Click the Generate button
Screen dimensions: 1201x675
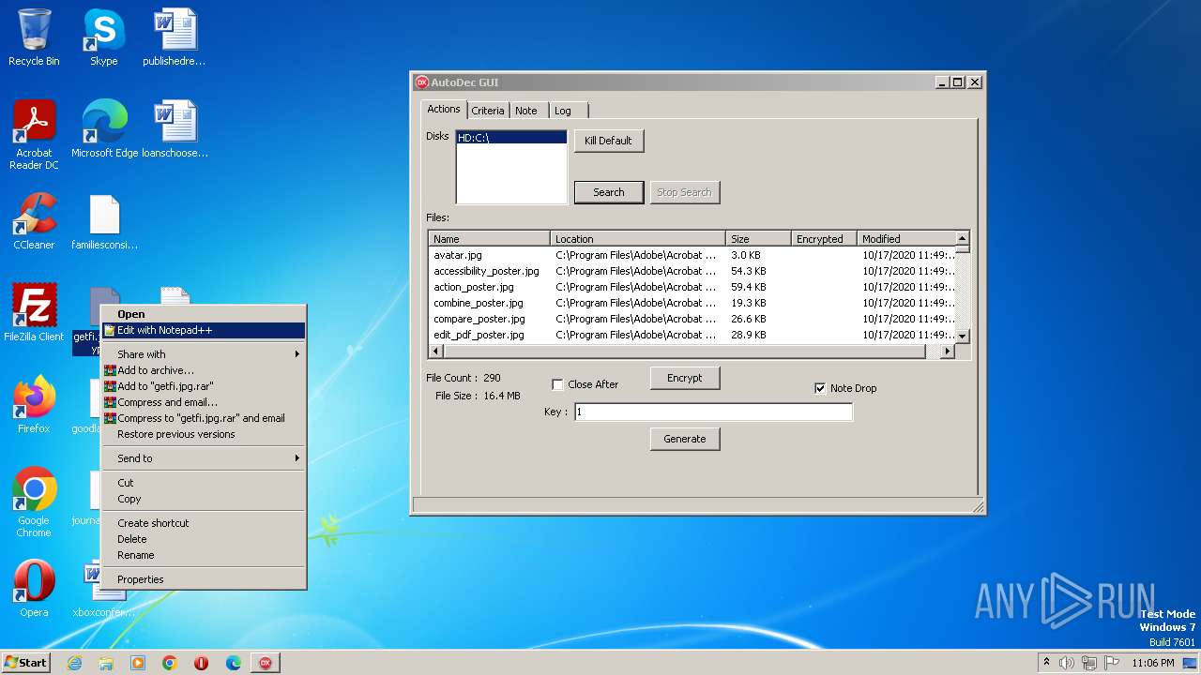pos(685,439)
